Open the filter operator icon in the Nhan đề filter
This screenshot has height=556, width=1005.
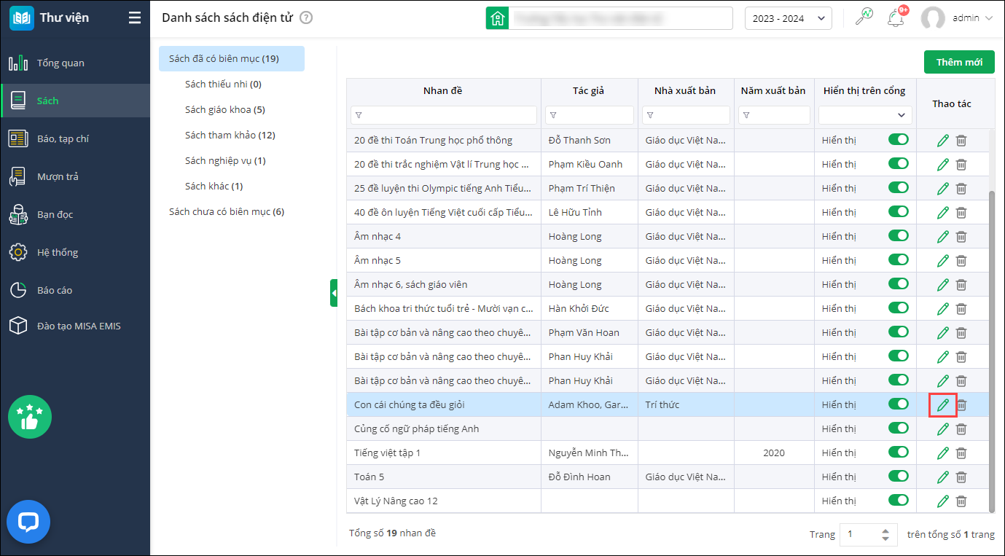point(359,115)
